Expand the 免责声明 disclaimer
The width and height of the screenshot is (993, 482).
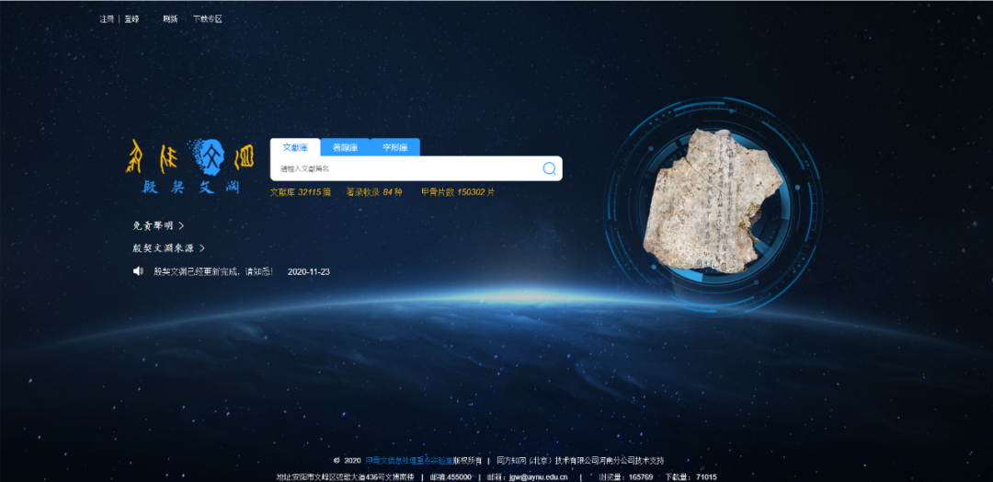[158, 225]
